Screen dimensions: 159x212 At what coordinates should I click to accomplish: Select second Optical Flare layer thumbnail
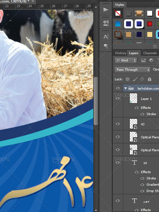(133, 150)
